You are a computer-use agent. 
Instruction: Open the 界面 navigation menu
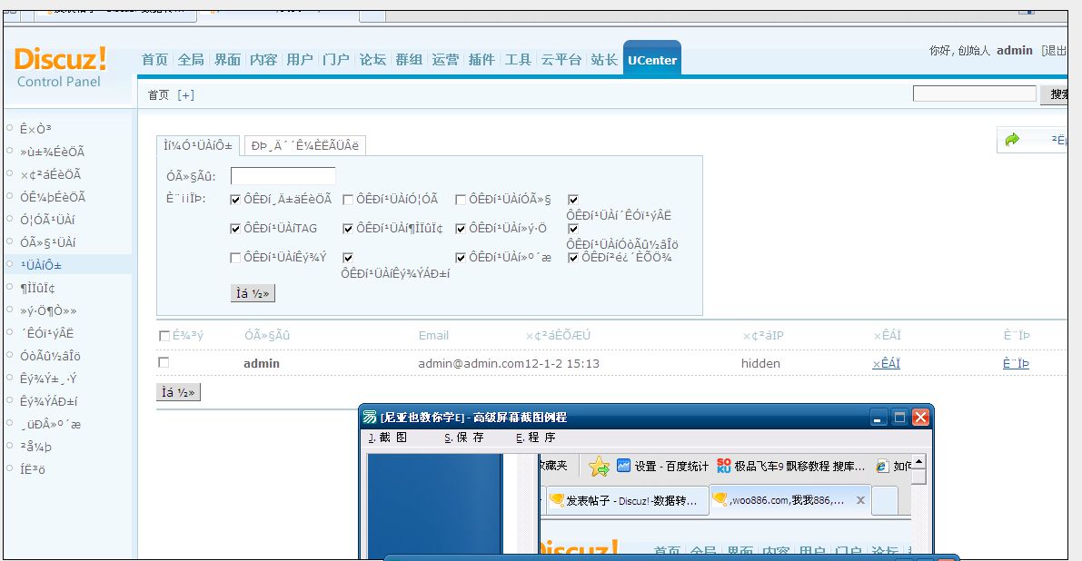pos(228,60)
